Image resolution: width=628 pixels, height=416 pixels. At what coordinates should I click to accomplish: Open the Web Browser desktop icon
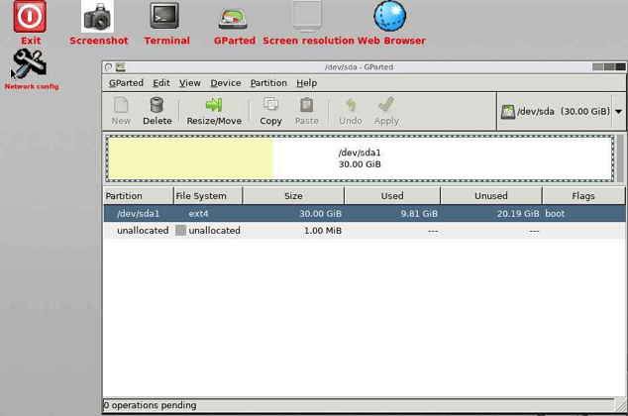point(389,18)
